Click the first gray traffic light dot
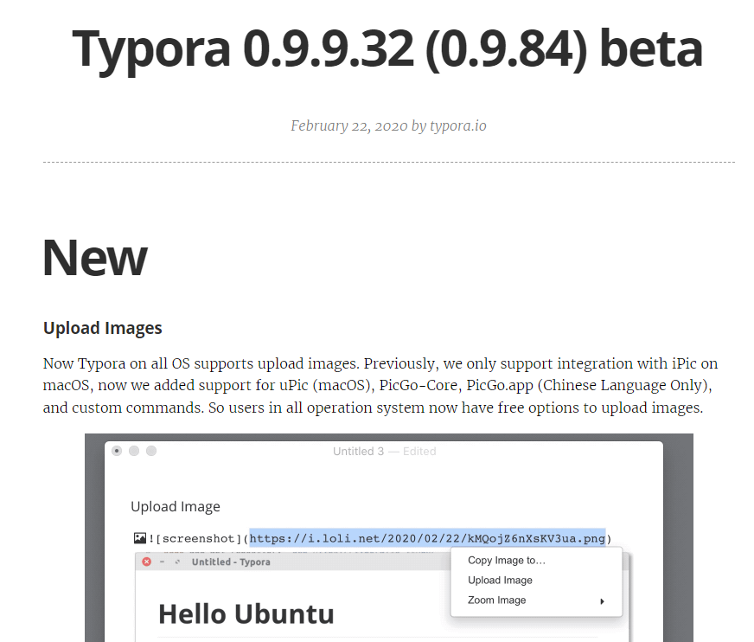Image resolution: width=754 pixels, height=642 pixels. [x=117, y=451]
